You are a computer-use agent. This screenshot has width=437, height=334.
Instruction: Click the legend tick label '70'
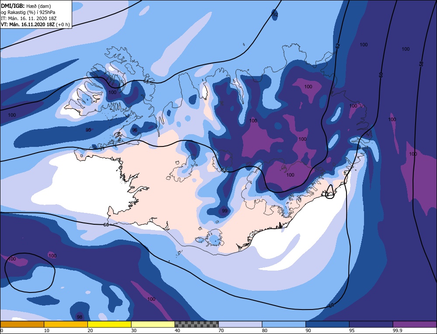tap(221, 331)
